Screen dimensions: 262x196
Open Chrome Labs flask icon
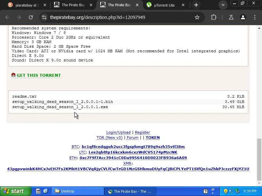[231, 17]
